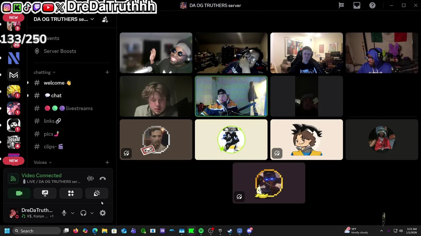Disconnect from the voice call
This screenshot has width=421, height=236.
[x=103, y=179]
